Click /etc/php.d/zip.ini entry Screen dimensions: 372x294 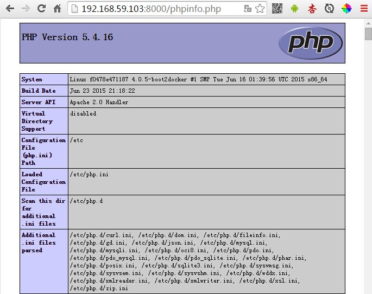click(x=99, y=289)
